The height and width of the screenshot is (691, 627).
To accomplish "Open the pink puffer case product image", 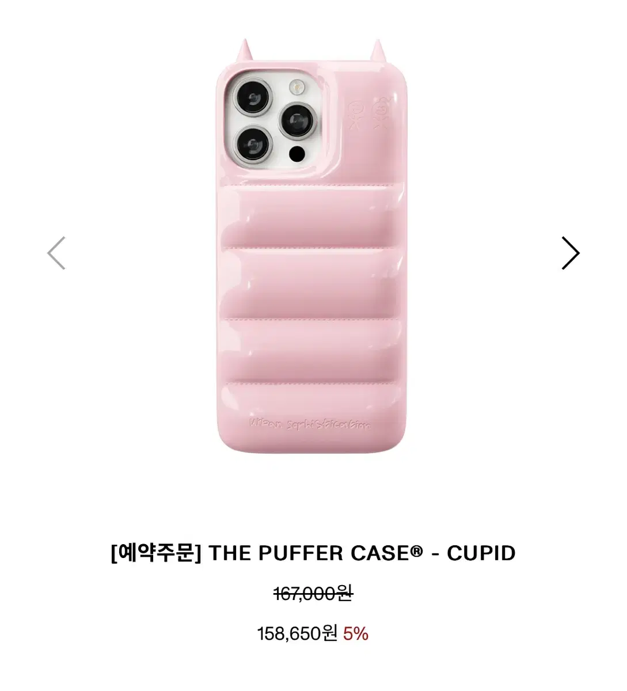I will click(312, 248).
